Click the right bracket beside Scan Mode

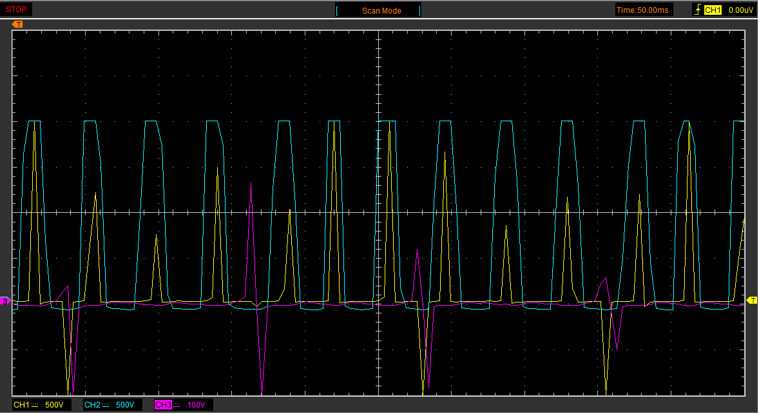pyautogui.click(x=420, y=10)
